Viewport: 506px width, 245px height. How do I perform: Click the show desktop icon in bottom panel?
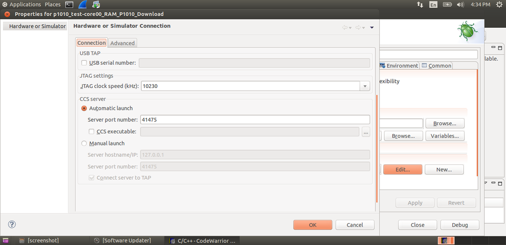click(x=6, y=240)
